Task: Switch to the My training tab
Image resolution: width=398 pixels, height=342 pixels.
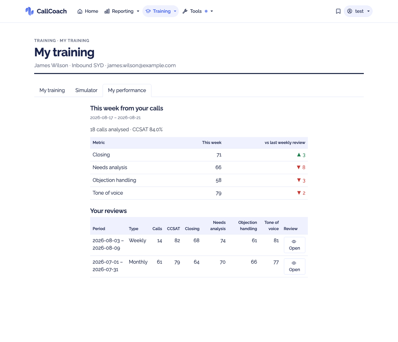Action: (x=52, y=90)
